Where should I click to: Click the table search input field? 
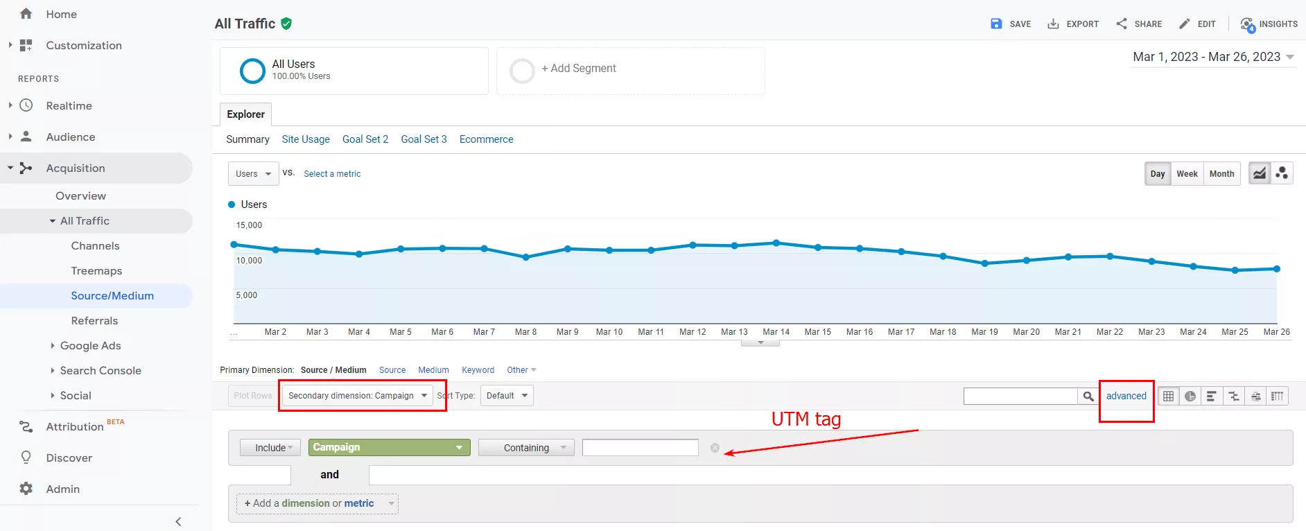click(x=1020, y=396)
